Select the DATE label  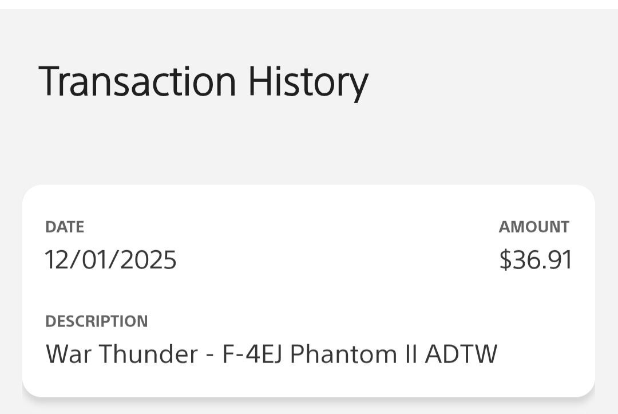click(65, 227)
